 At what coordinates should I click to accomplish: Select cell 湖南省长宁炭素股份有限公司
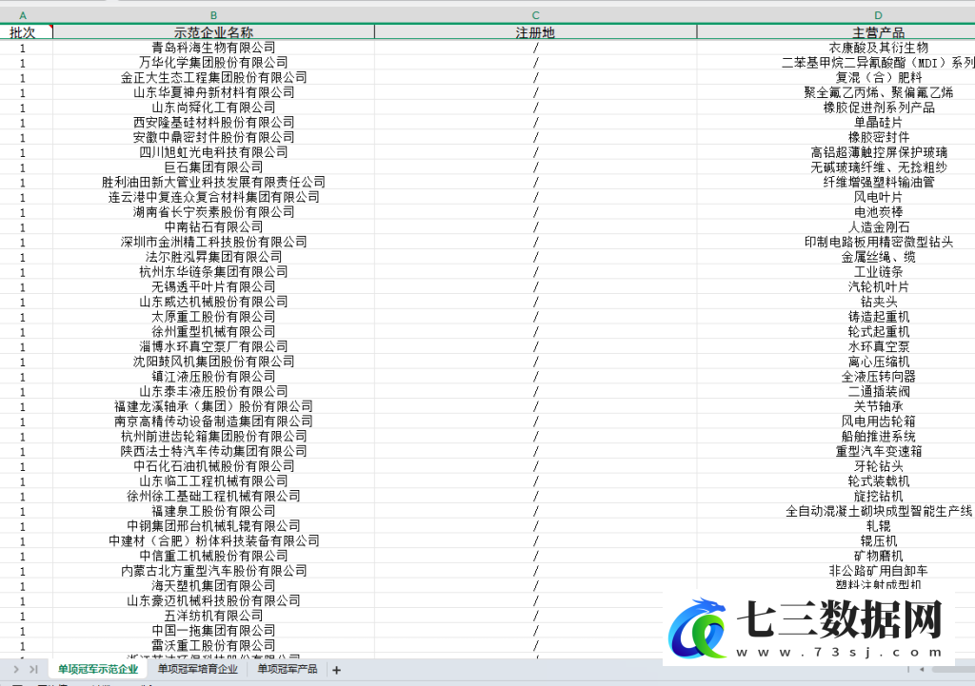213,212
